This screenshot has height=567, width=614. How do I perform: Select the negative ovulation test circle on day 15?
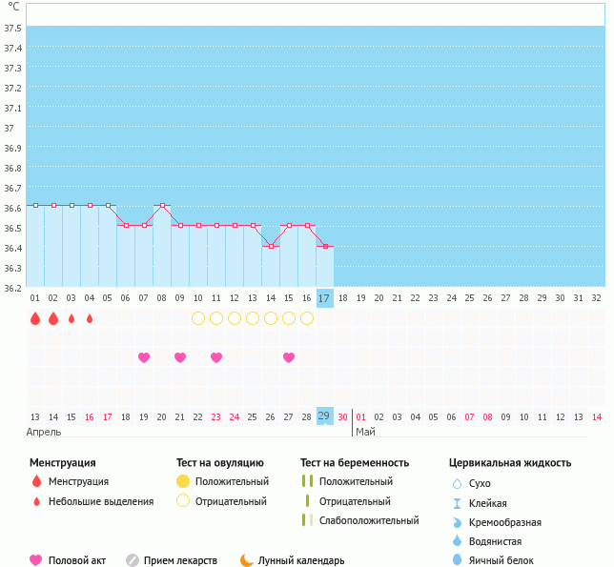pyautogui.click(x=289, y=318)
